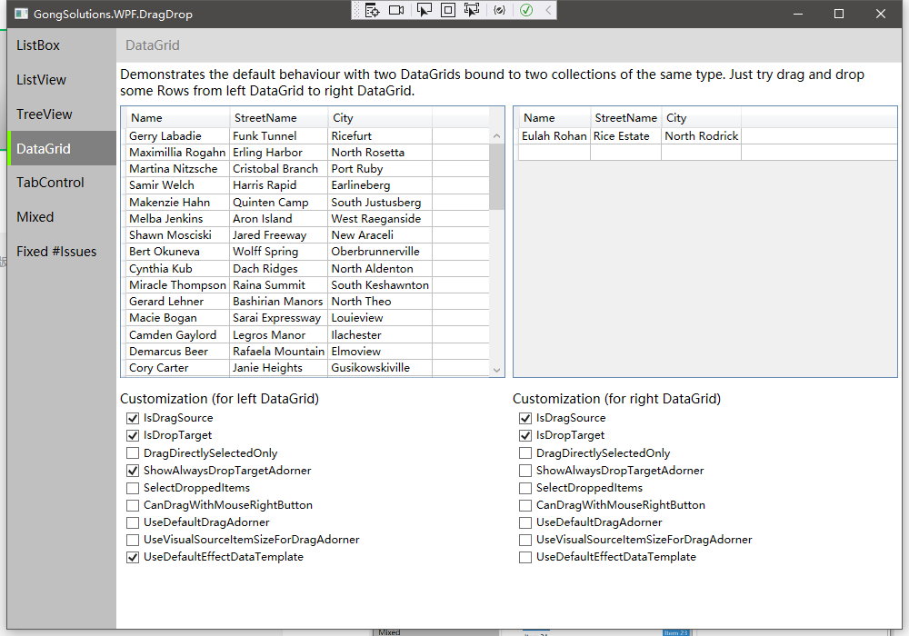909x636 pixels.
Task: Click the Cristobal Branch street cell
Action: click(279, 169)
